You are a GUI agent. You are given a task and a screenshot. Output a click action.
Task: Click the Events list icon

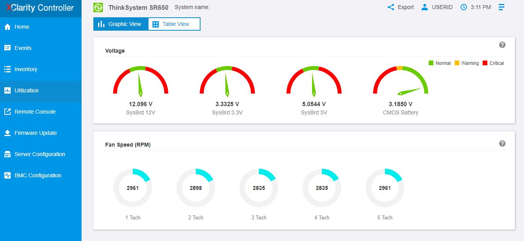point(7,48)
